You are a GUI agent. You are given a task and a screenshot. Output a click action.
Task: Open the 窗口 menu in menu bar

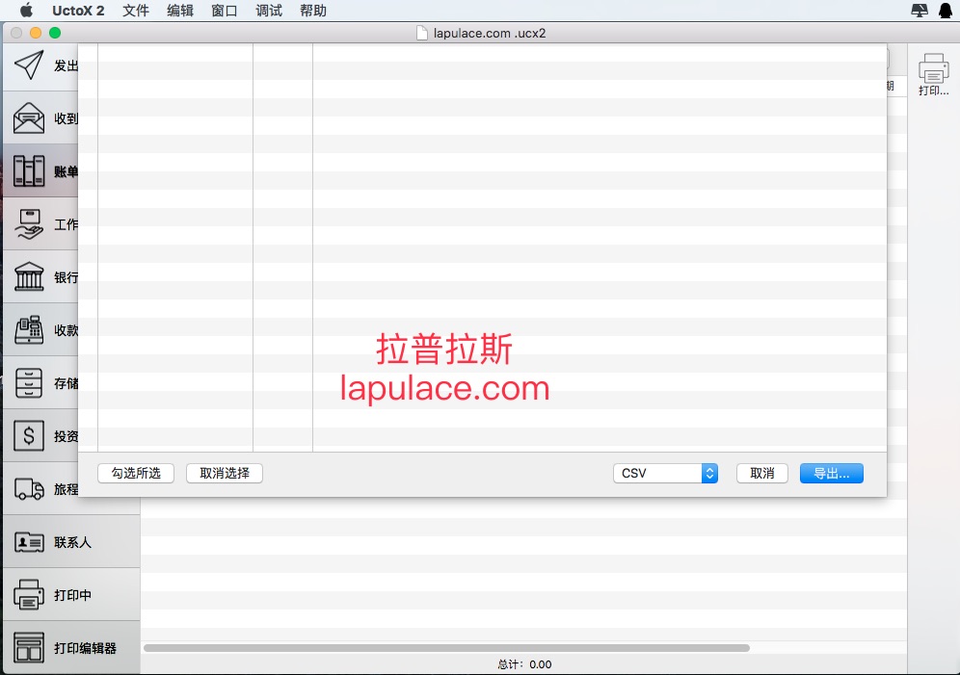[224, 11]
